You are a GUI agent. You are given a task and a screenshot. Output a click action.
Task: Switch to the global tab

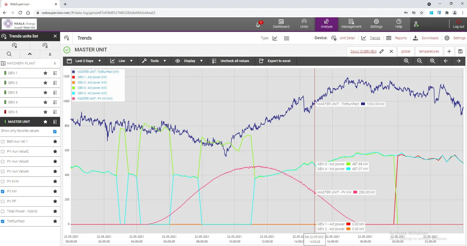[406, 51]
